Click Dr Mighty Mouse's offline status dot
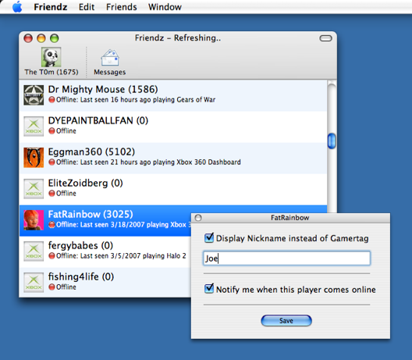 [x=51, y=100]
